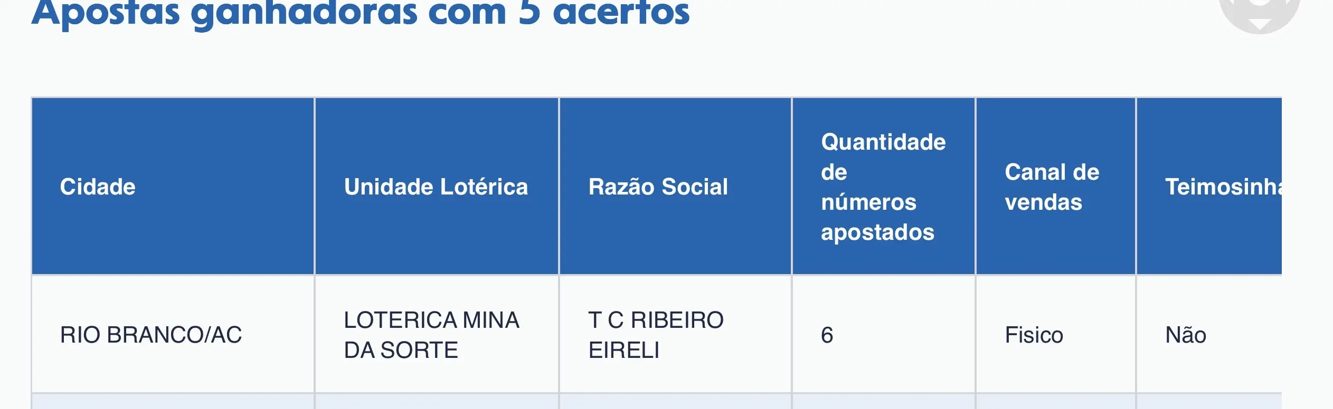Click the Canal de vendas column header

coord(1056,187)
